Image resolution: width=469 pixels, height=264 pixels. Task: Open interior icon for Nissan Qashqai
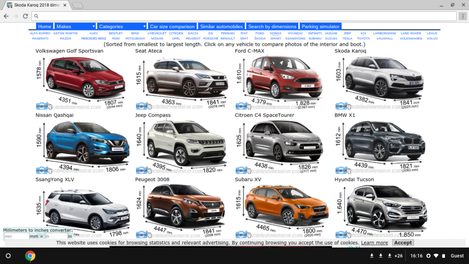pyautogui.click(x=44, y=170)
